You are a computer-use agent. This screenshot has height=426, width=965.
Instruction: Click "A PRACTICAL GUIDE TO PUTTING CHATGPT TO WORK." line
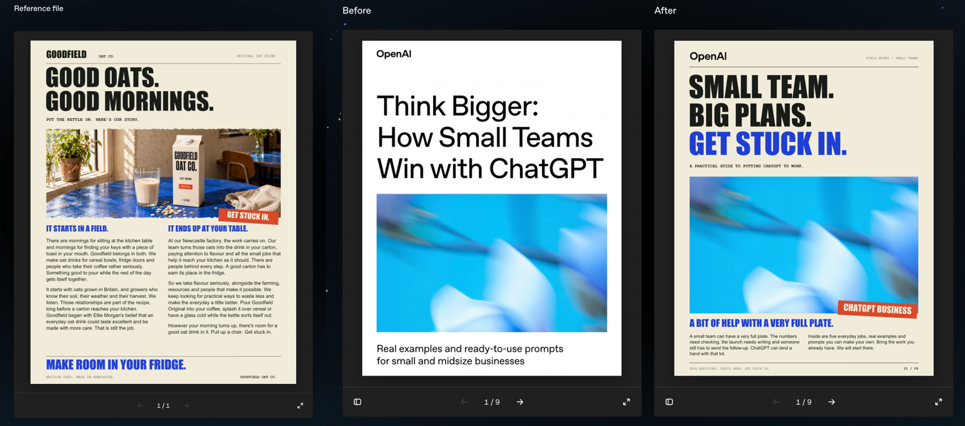click(x=746, y=166)
